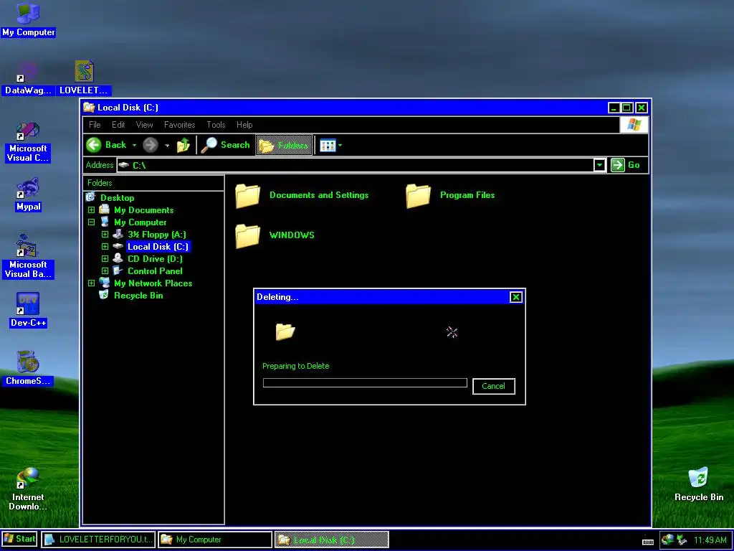The image size is (734, 551).
Task: Select the ChromeS... desktop icon
Action: pyautogui.click(x=28, y=368)
